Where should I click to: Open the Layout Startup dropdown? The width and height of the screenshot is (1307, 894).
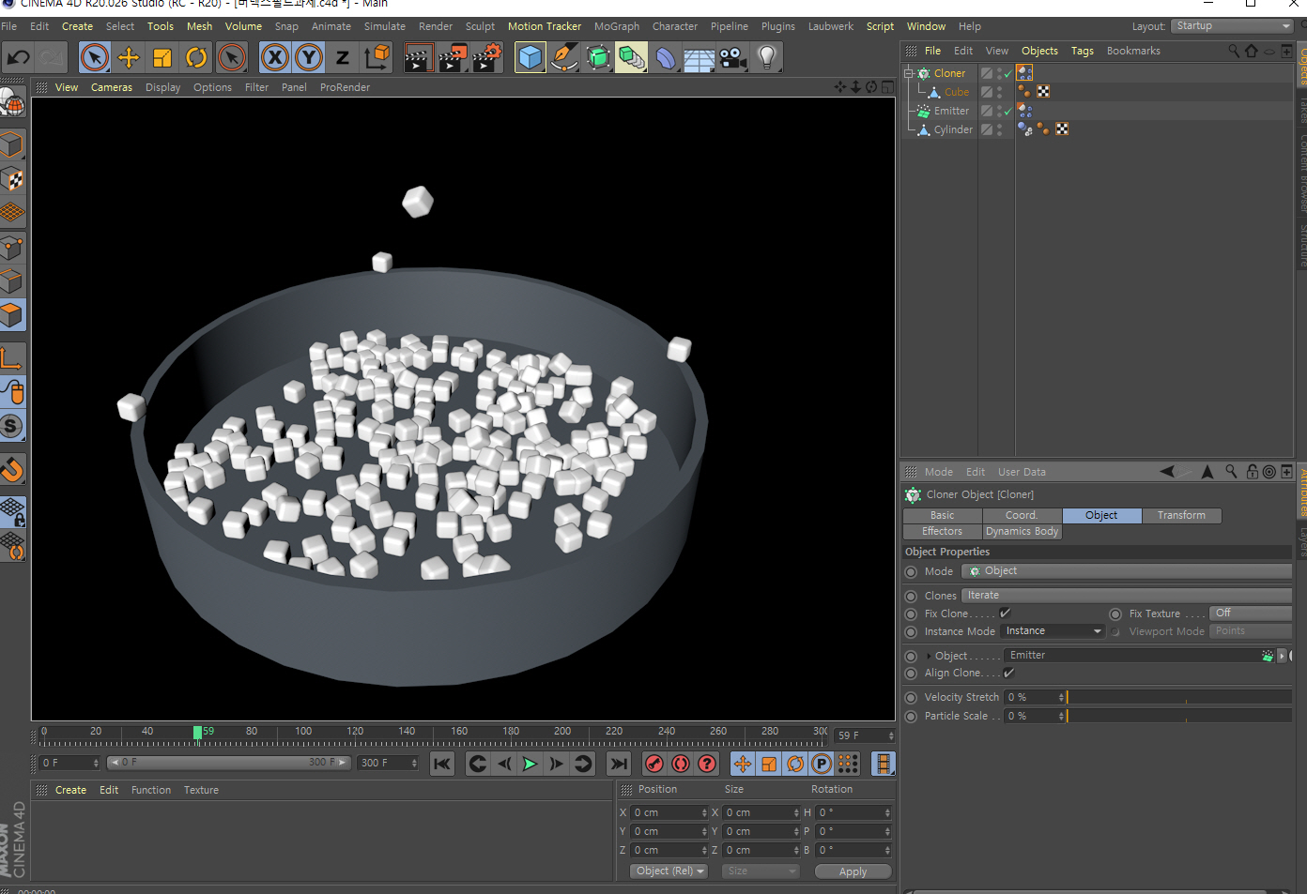click(x=1232, y=26)
